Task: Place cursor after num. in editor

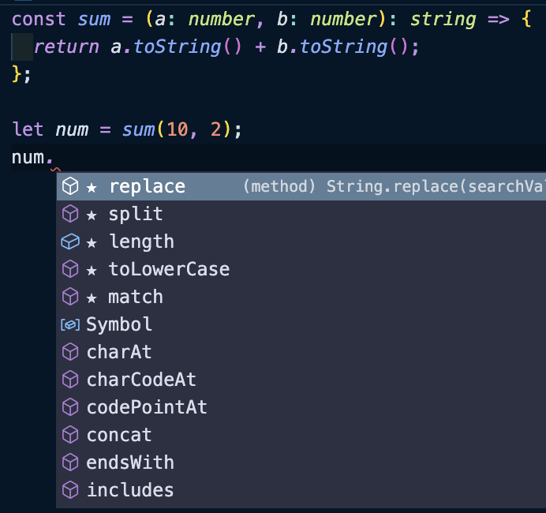Action: coord(54,157)
